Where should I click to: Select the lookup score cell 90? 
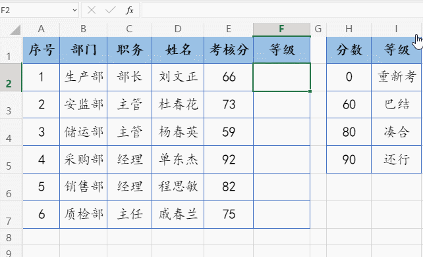tap(349, 160)
